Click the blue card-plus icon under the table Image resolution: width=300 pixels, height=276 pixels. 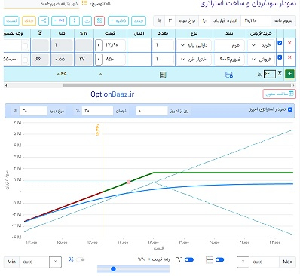(x=229, y=75)
